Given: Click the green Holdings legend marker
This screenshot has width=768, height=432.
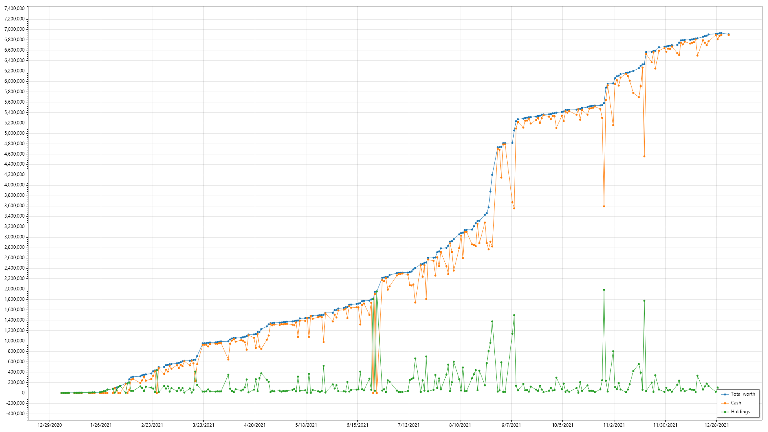Looking at the screenshot, I should click(x=725, y=412).
